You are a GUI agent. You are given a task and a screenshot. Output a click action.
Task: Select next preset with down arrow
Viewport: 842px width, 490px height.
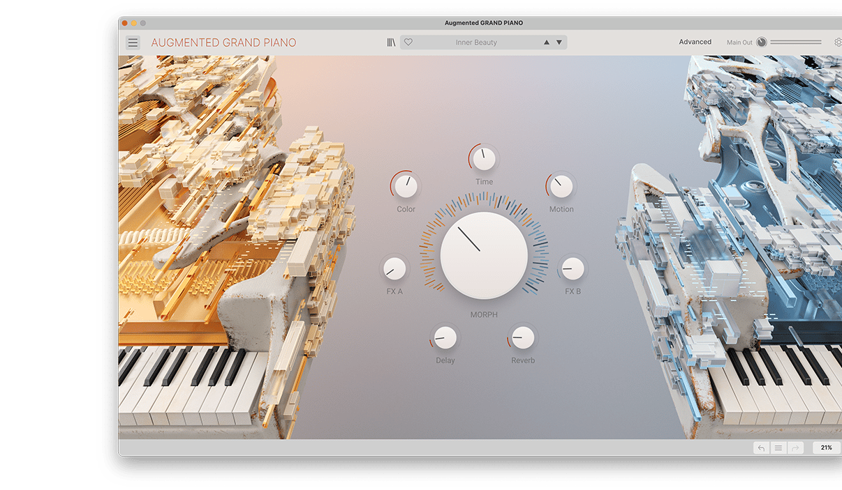559,43
